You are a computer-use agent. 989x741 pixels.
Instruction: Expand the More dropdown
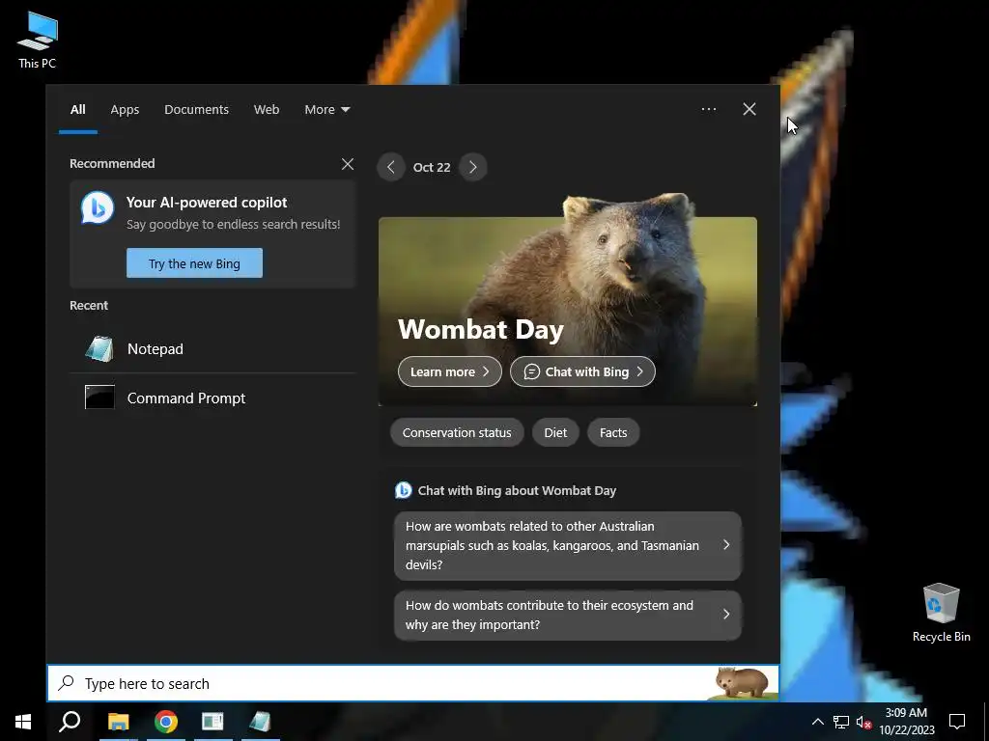click(x=326, y=110)
